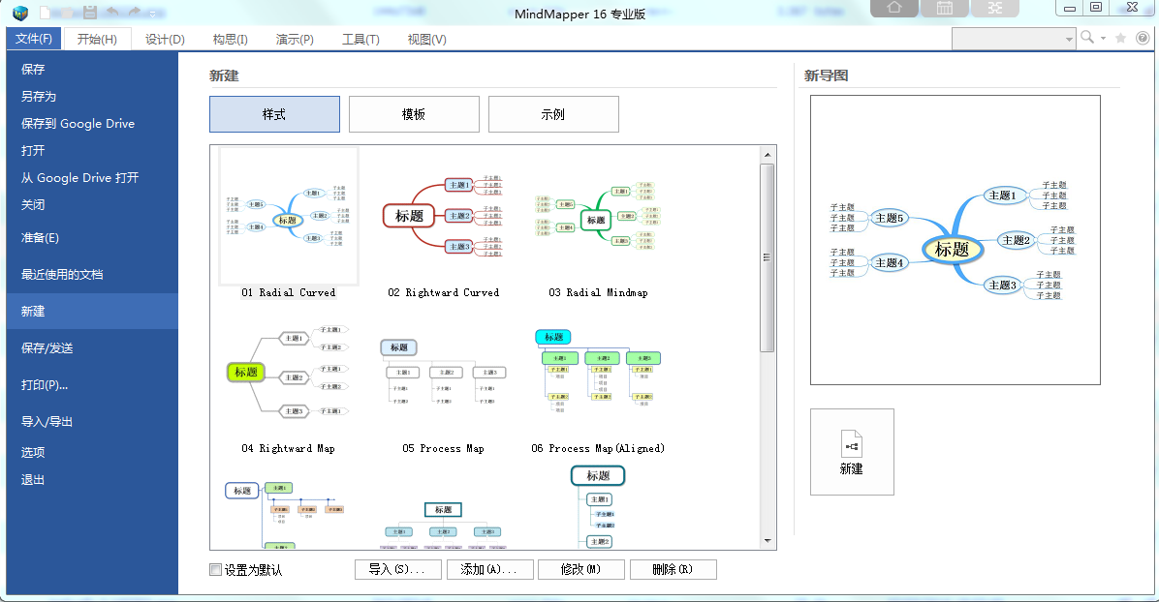
Task: Open the 文件(F) menu tab
Action: pos(33,39)
